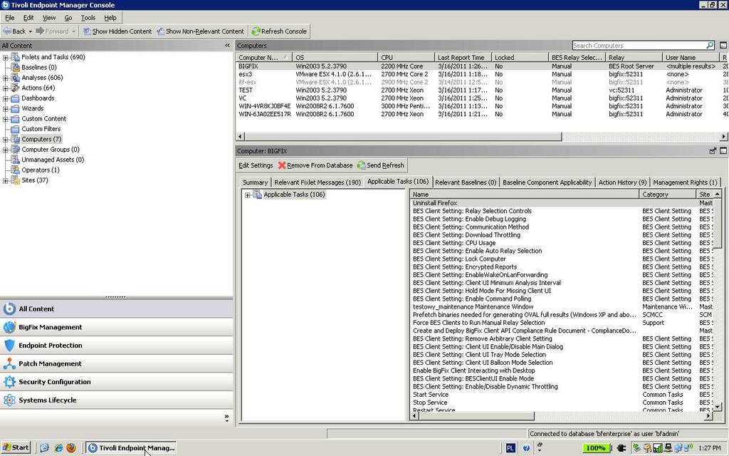The width and height of the screenshot is (729, 456).
Task: Click Edit Settings button
Action: tap(256, 165)
